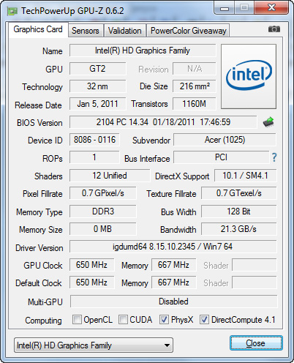This screenshot has height=363, width=294.
Task: Click the Bus Interface question mark
Action: pyautogui.click(x=274, y=157)
